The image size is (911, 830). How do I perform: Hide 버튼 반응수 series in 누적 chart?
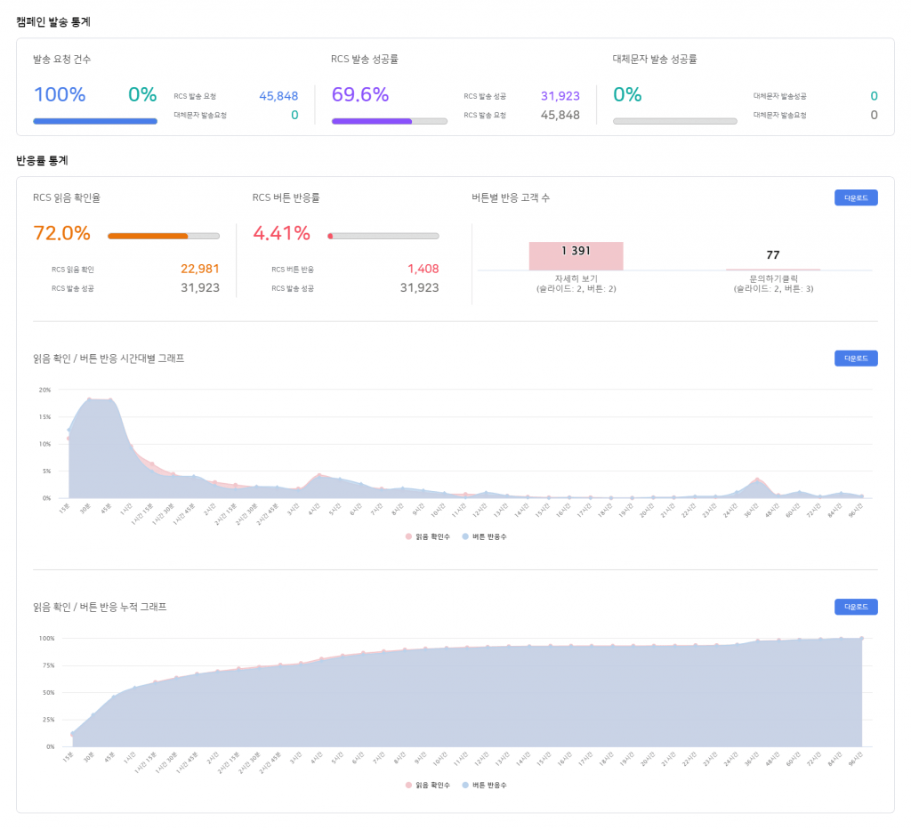(484, 786)
